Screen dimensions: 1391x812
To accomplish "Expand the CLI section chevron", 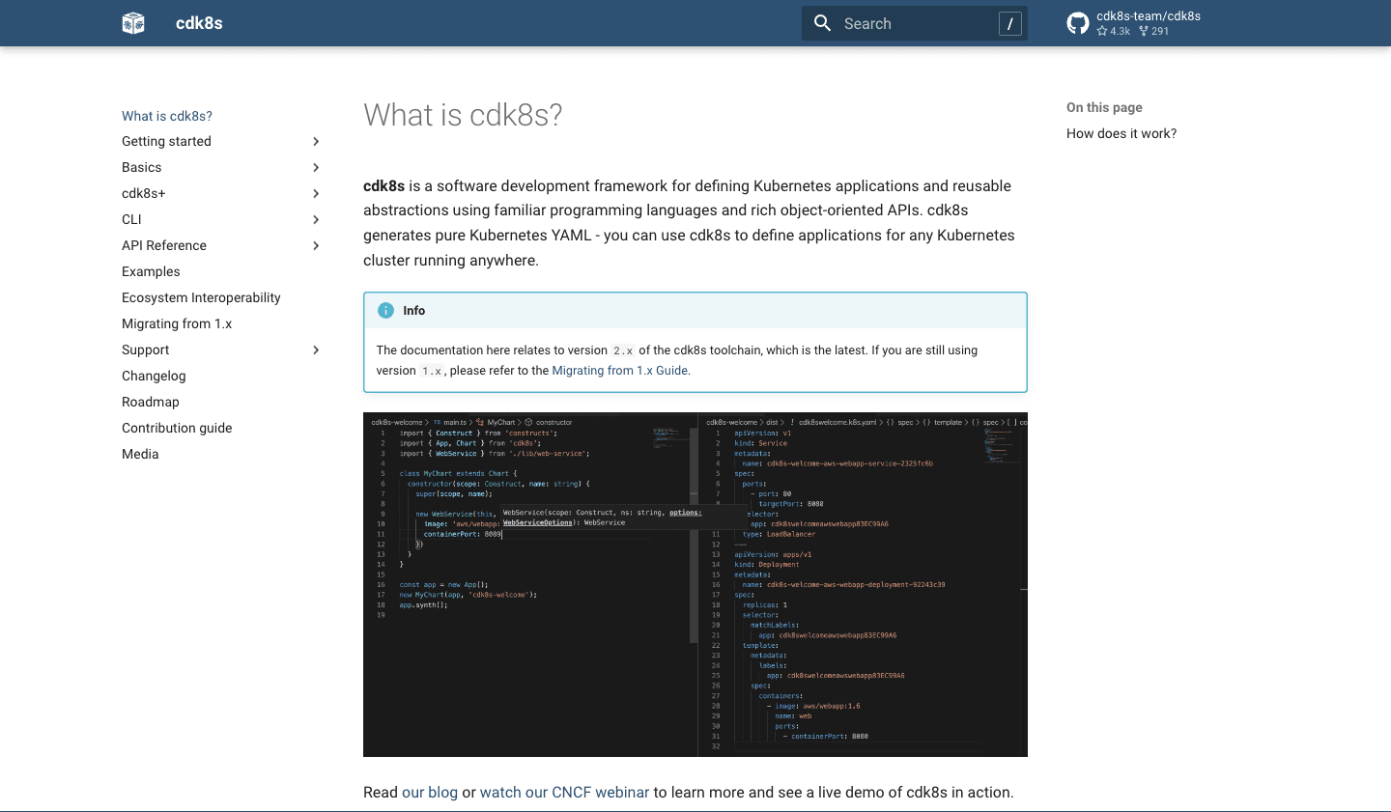I will (316, 219).
